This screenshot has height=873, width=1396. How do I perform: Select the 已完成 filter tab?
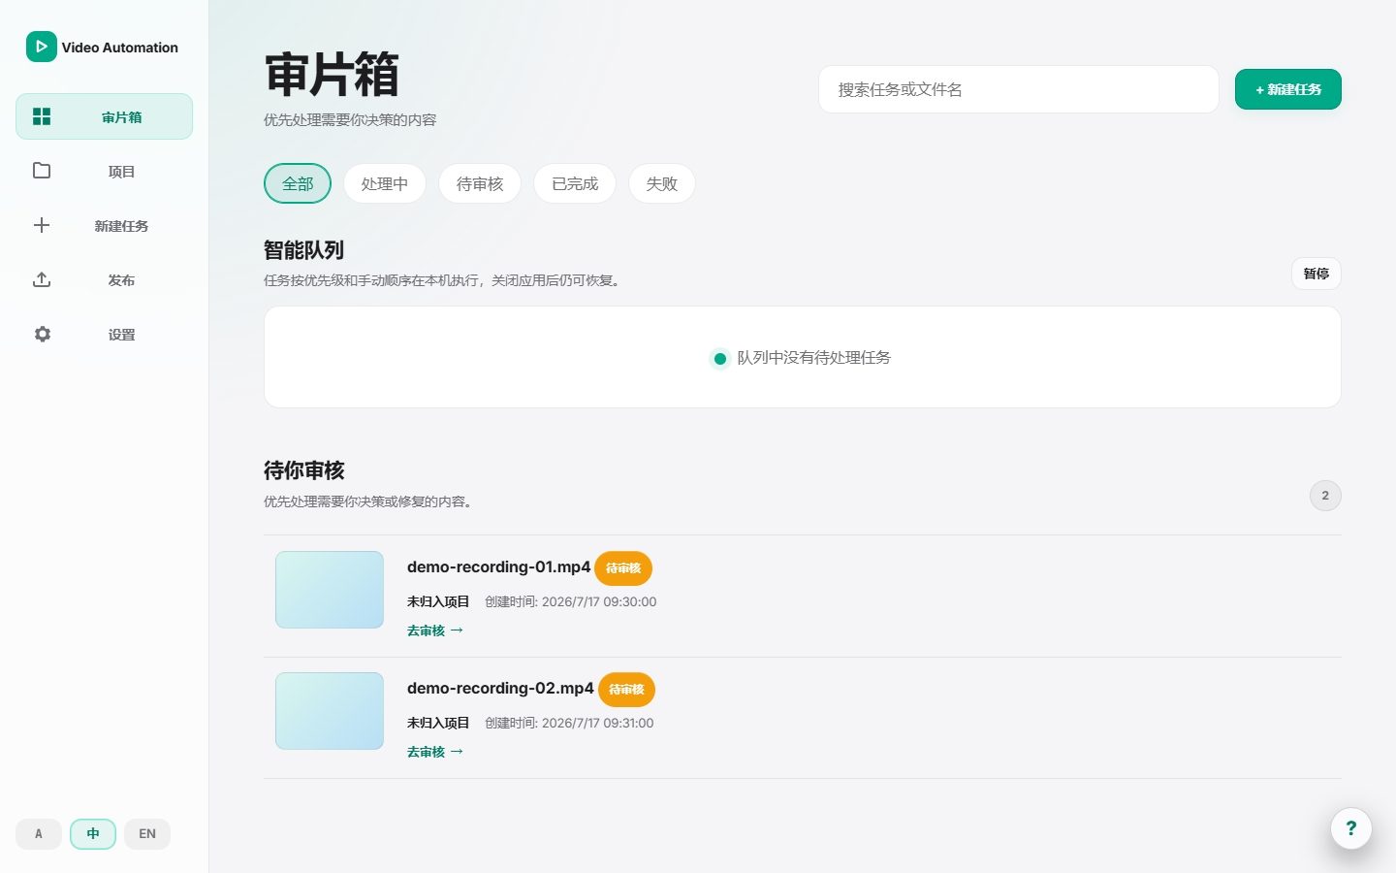click(x=575, y=183)
